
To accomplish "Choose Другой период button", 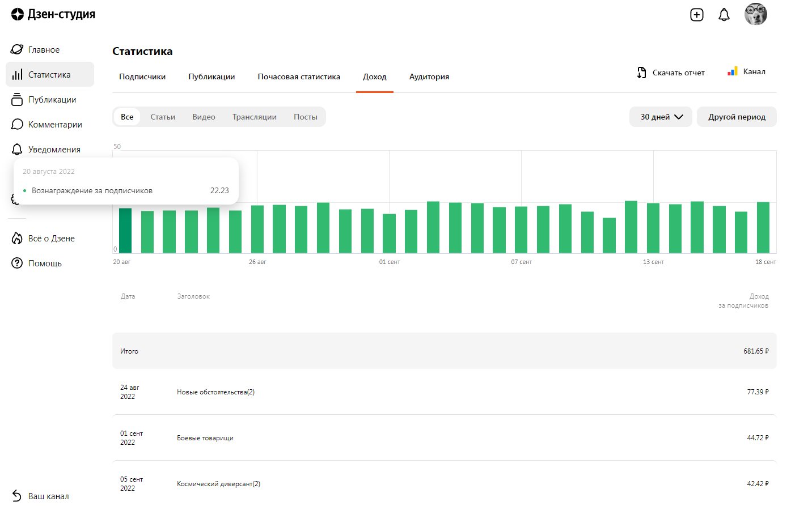I will (x=736, y=117).
